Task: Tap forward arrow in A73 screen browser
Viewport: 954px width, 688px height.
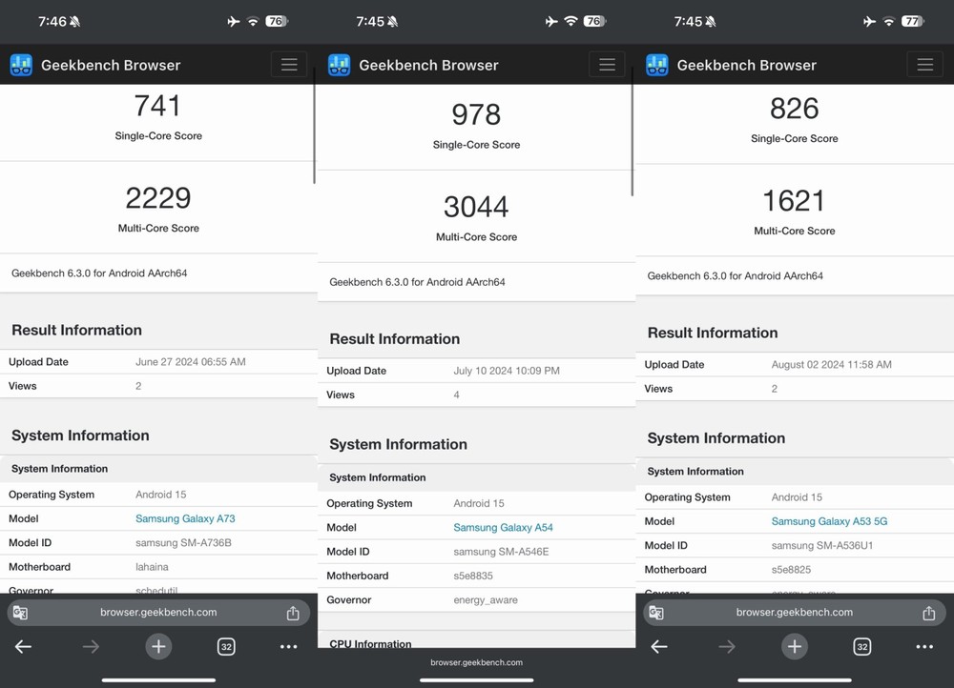Action: pos(91,647)
